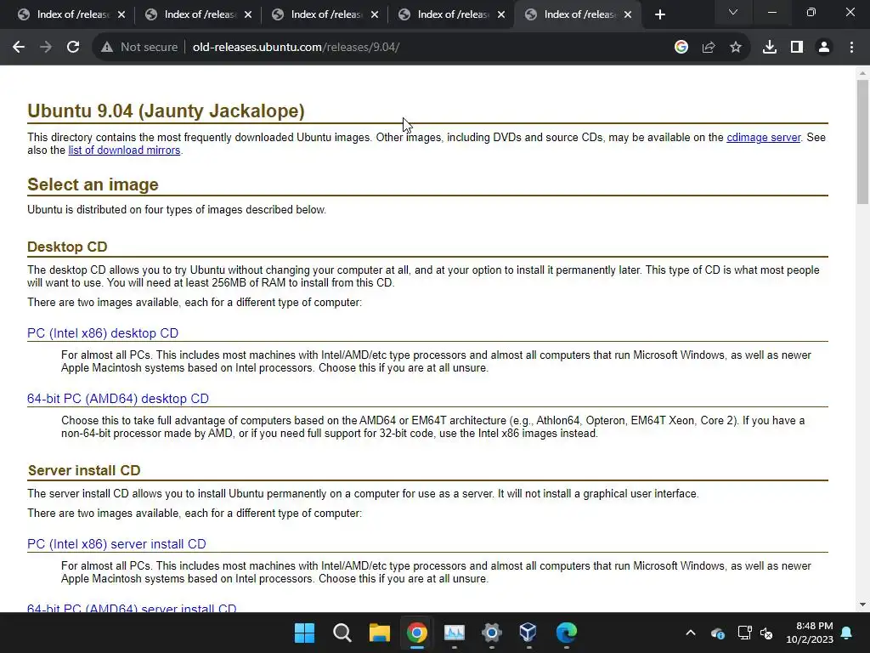
Task: Open the cdimage server link
Action: (x=764, y=137)
